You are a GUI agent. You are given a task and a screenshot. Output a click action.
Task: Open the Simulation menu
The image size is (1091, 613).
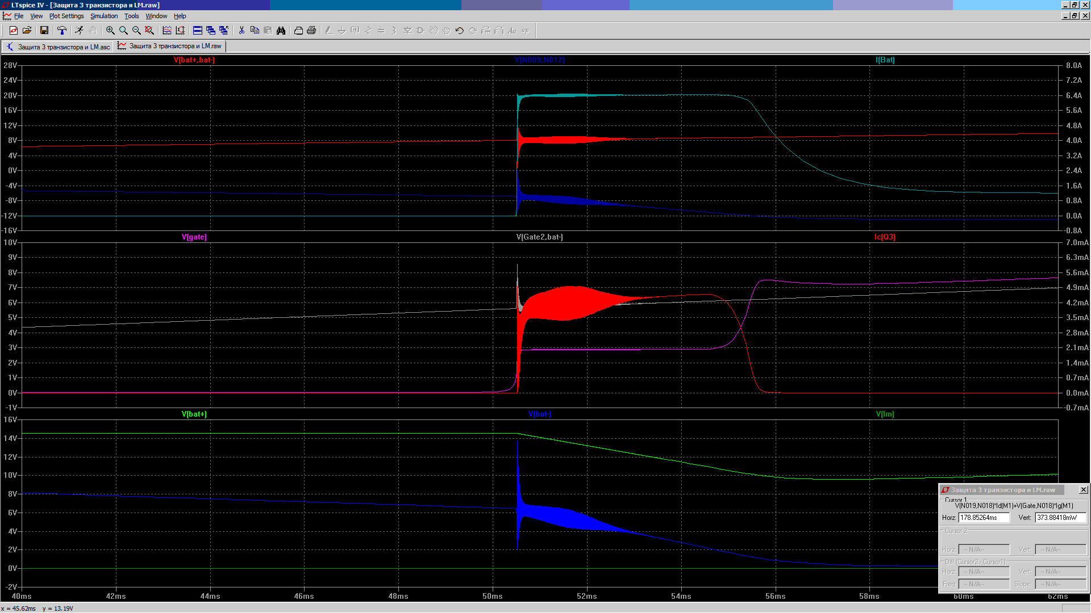pos(104,16)
